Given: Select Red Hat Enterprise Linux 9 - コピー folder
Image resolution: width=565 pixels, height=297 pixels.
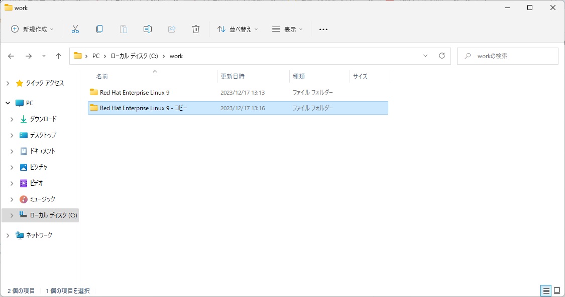Looking at the screenshot, I should (x=238, y=108).
